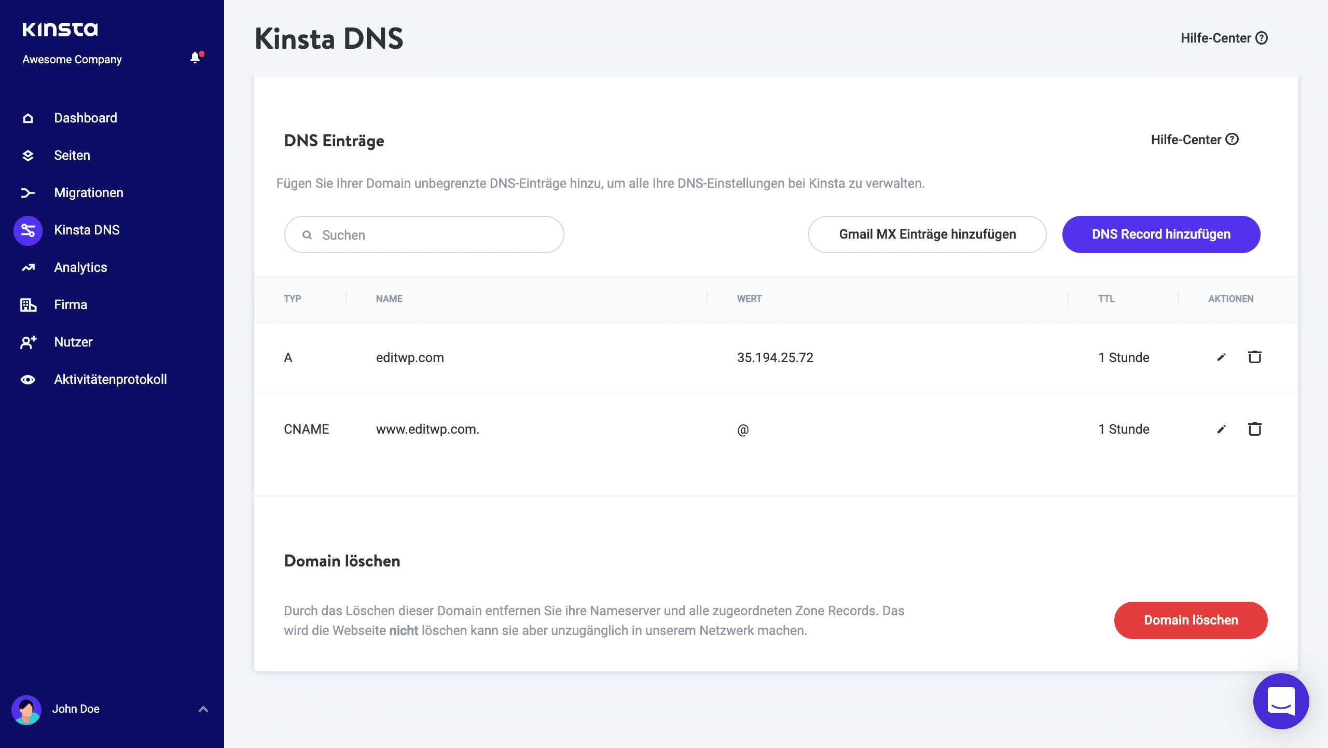Click the Hilfe-Center link in DNS section
The width and height of the screenshot is (1328, 748).
pyautogui.click(x=1195, y=140)
